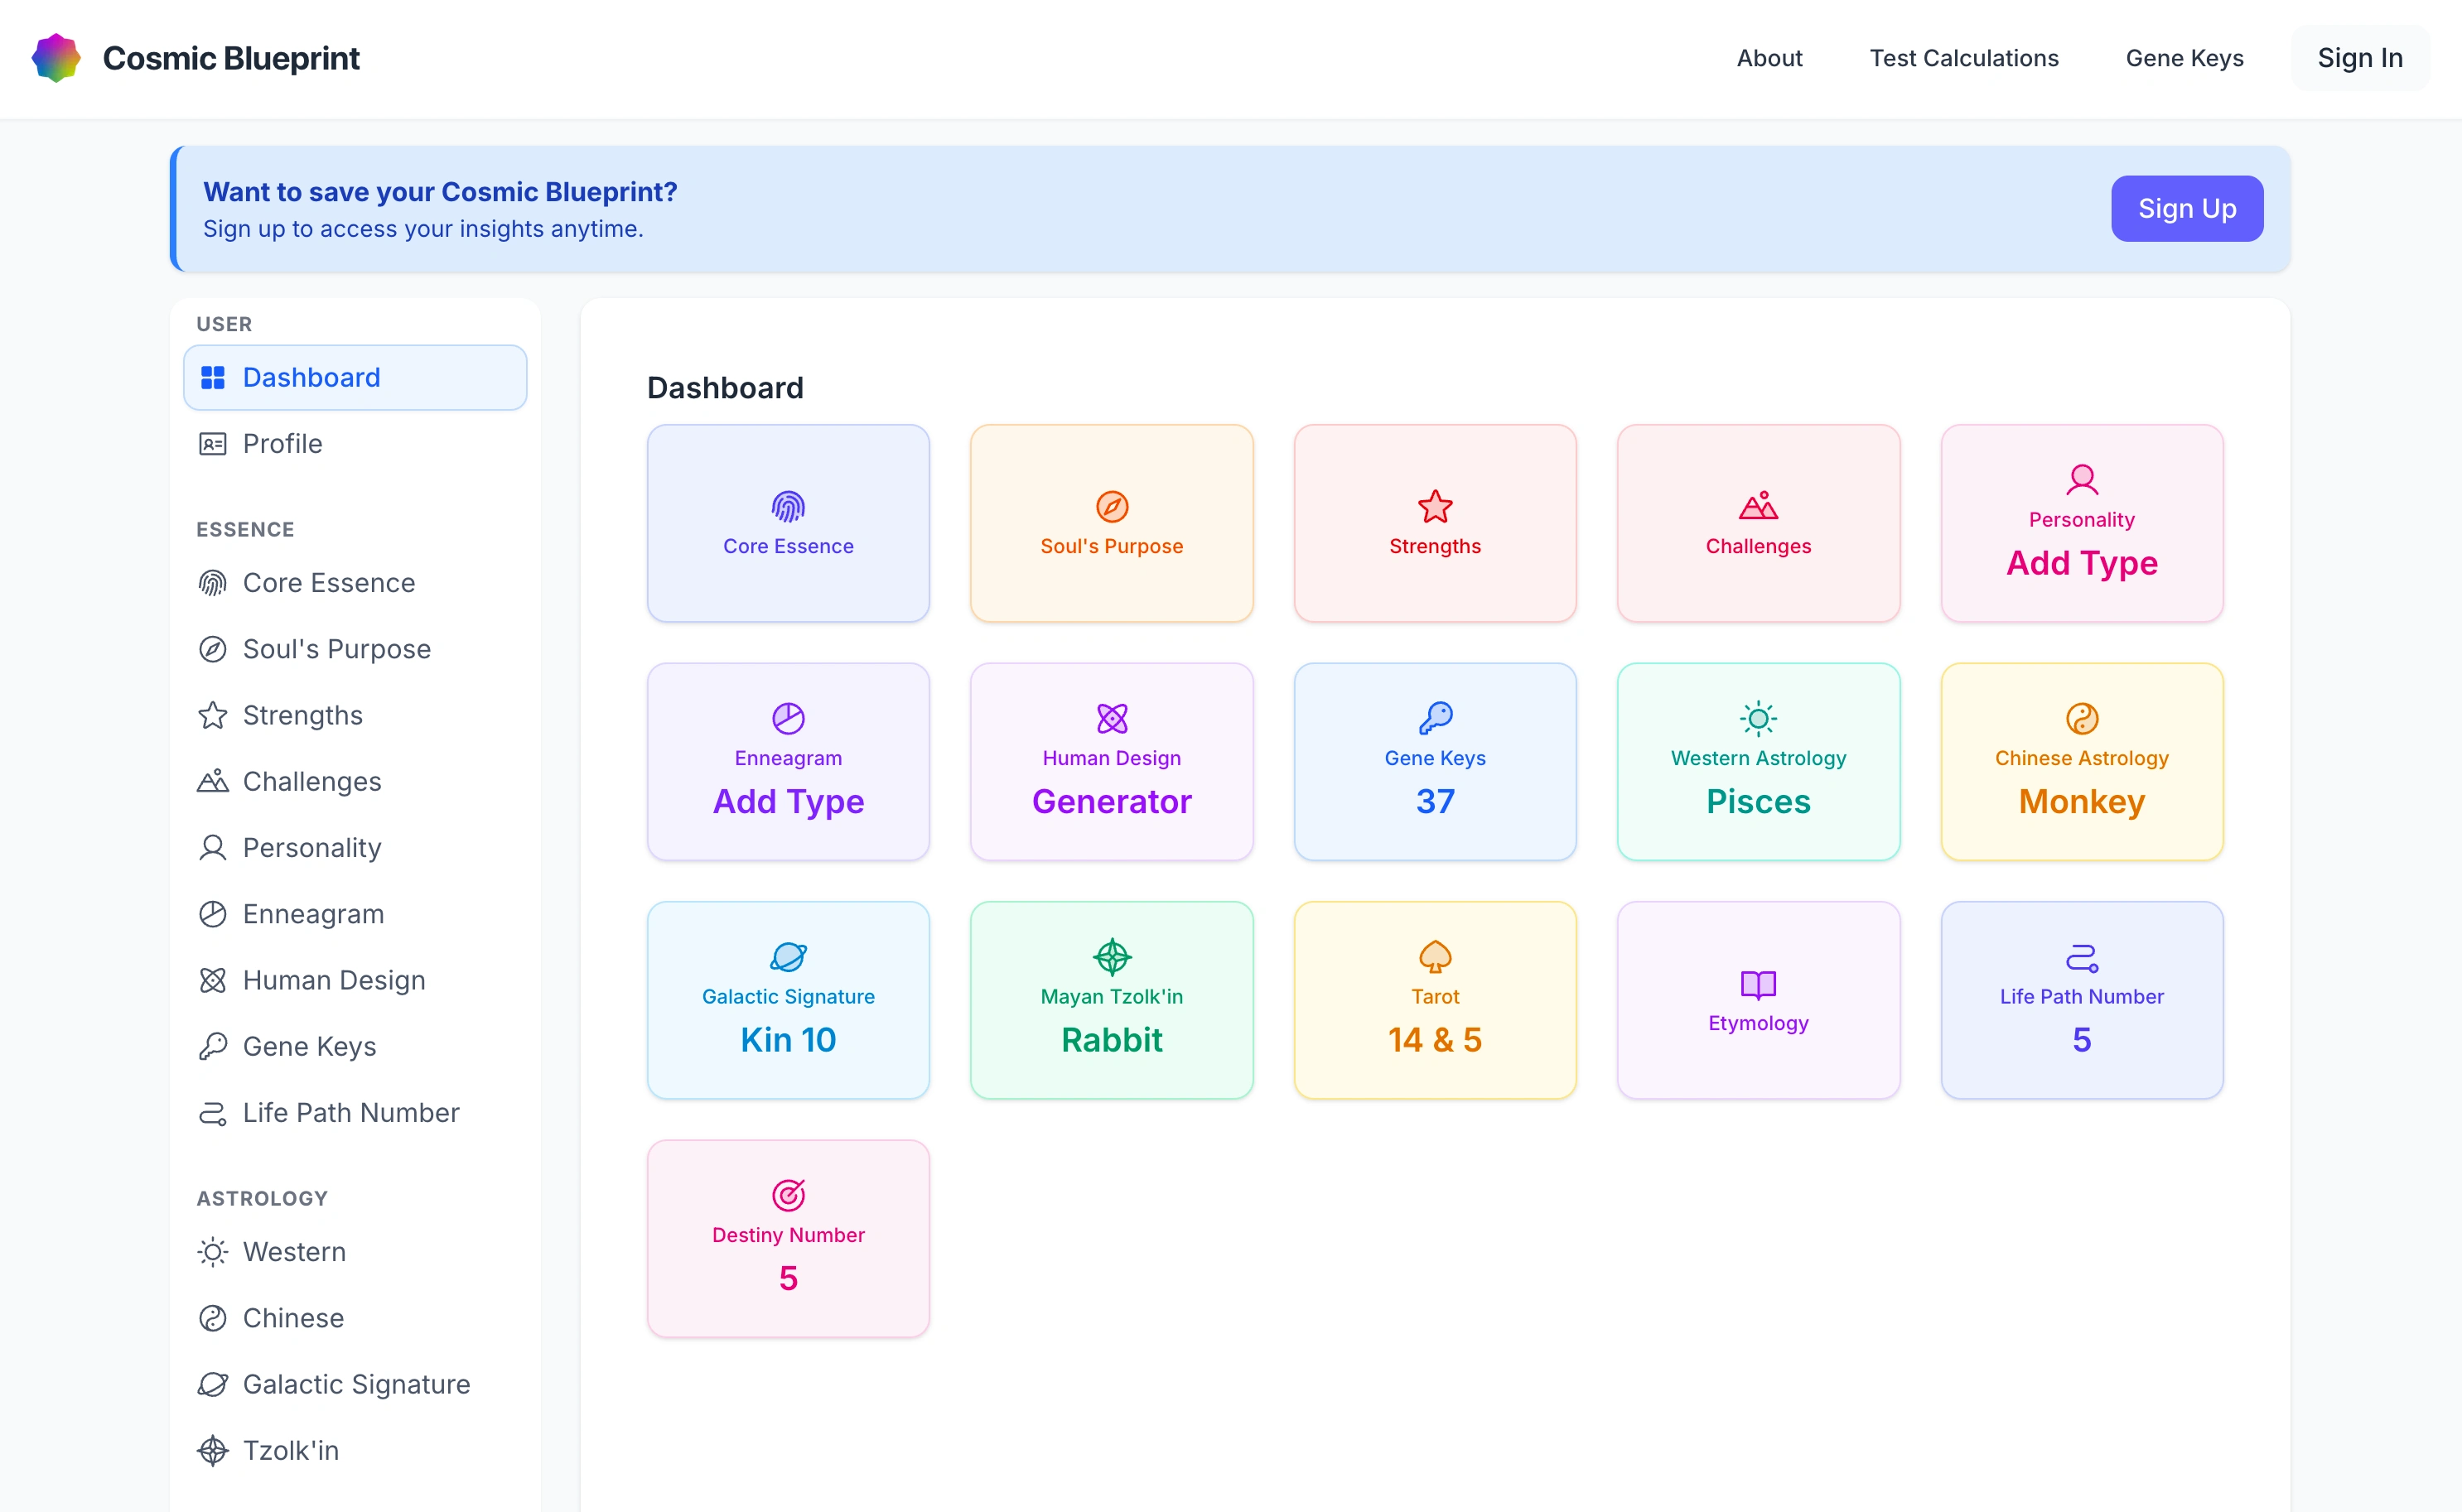The image size is (2462, 1512).
Task: Click the key icon beside sidebar Gene Keys
Action: point(212,1046)
